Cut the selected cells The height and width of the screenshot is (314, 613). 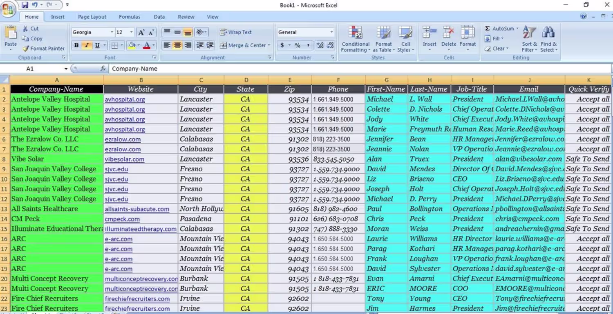tap(31, 29)
